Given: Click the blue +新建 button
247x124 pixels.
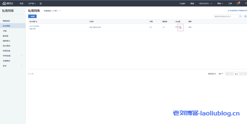Looking at the screenshot, I should (x=32, y=16).
